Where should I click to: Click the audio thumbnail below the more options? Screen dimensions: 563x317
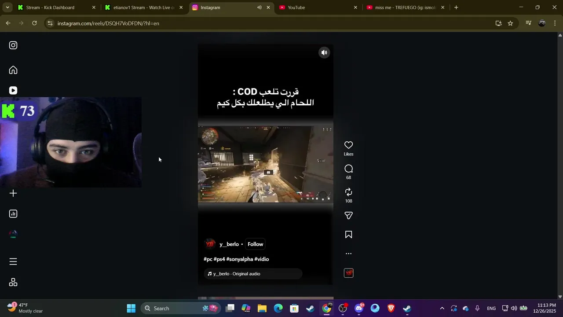pos(348,273)
